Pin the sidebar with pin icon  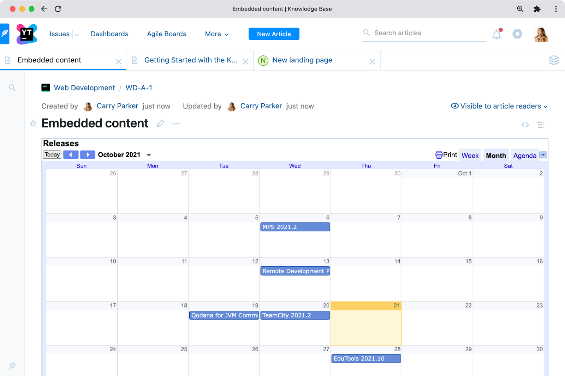coord(12,365)
